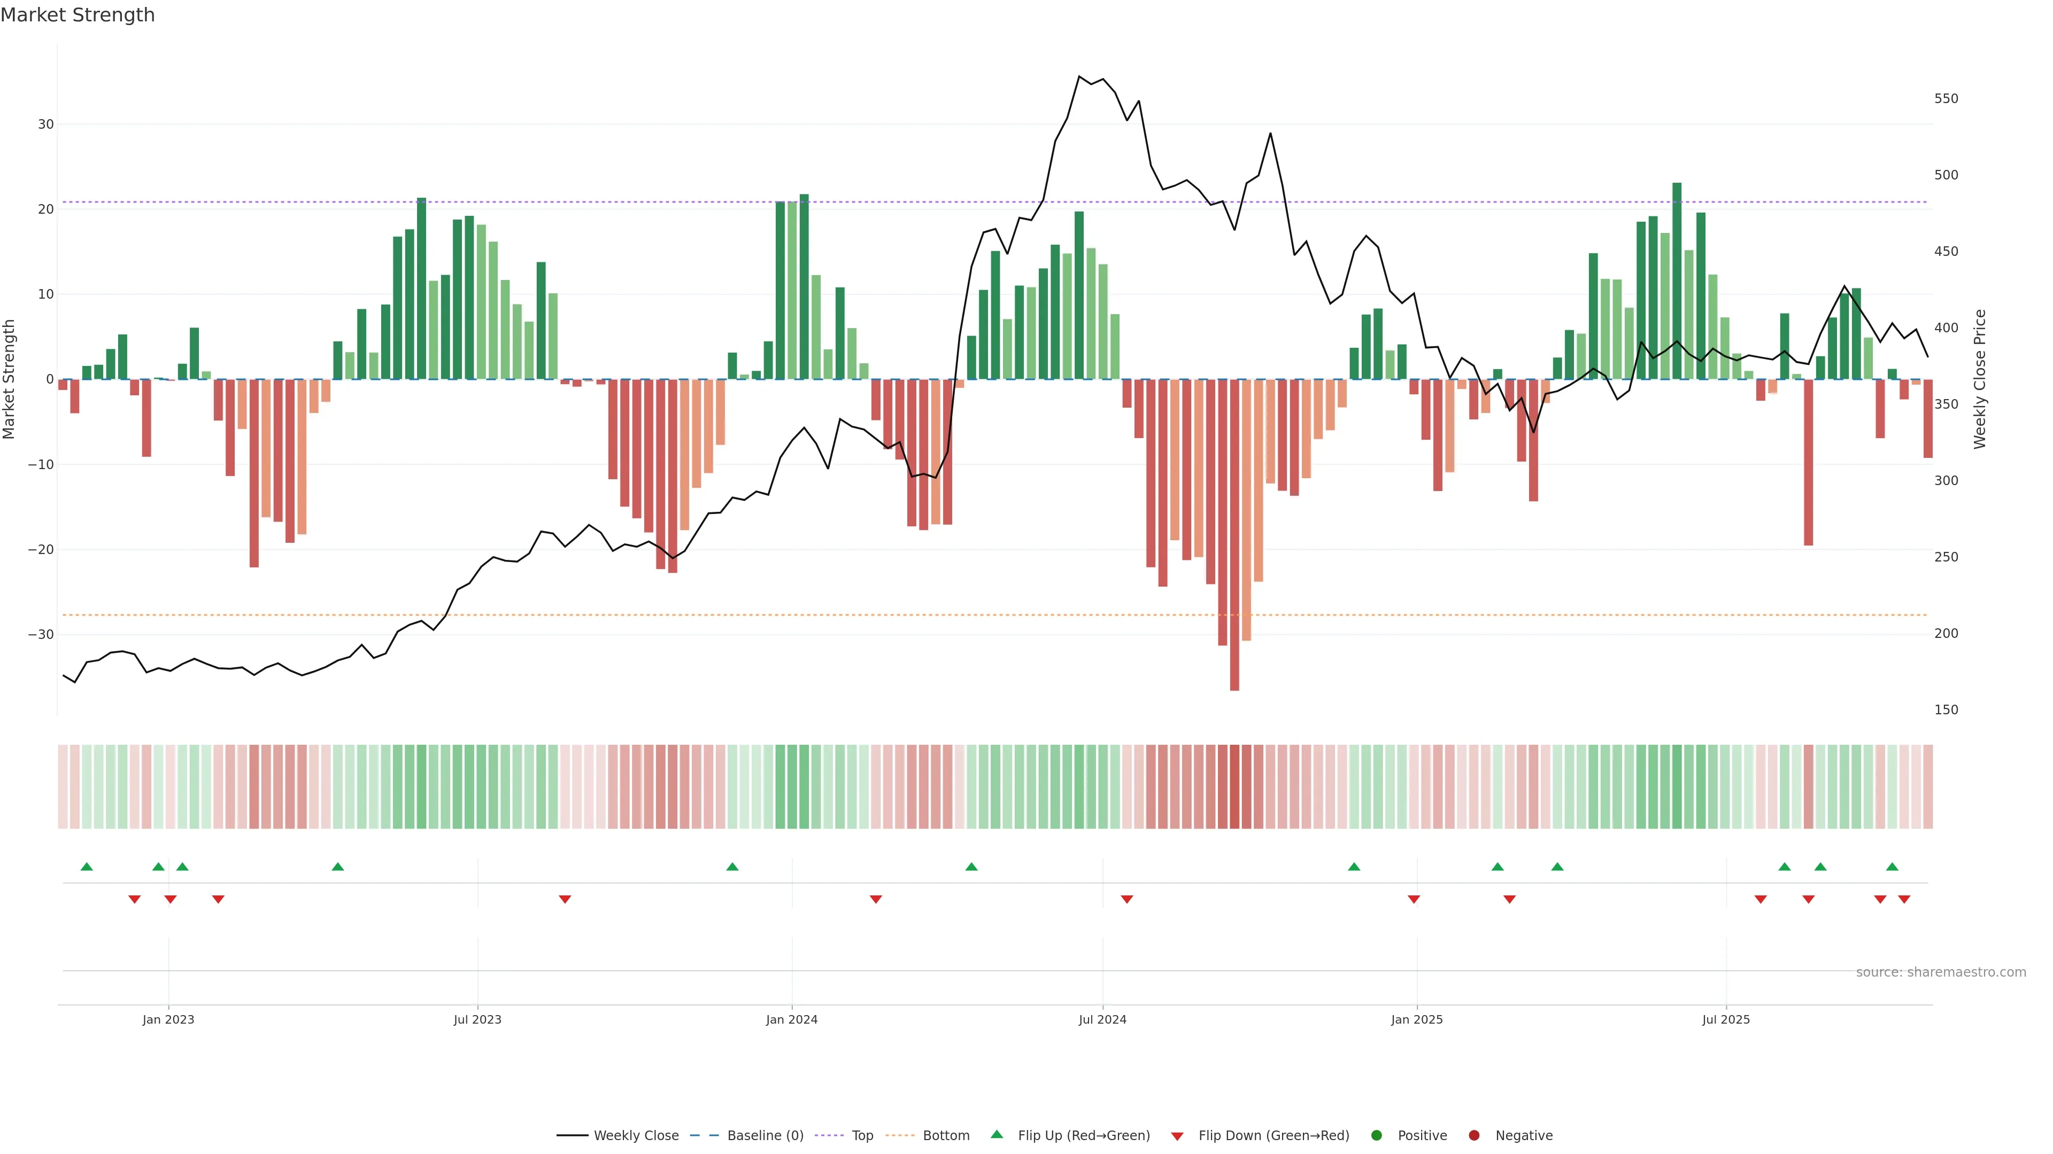Click the flip-up marker just before Jan 2024

point(732,867)
